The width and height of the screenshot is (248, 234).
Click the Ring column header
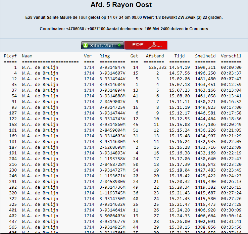tap(105, 56)
